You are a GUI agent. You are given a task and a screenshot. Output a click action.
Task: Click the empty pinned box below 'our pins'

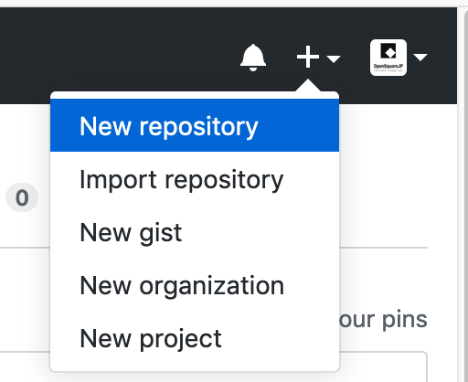coord(383,367)
